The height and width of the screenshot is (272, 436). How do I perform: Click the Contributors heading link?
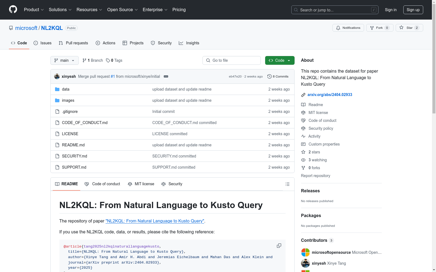click(314, 240)
